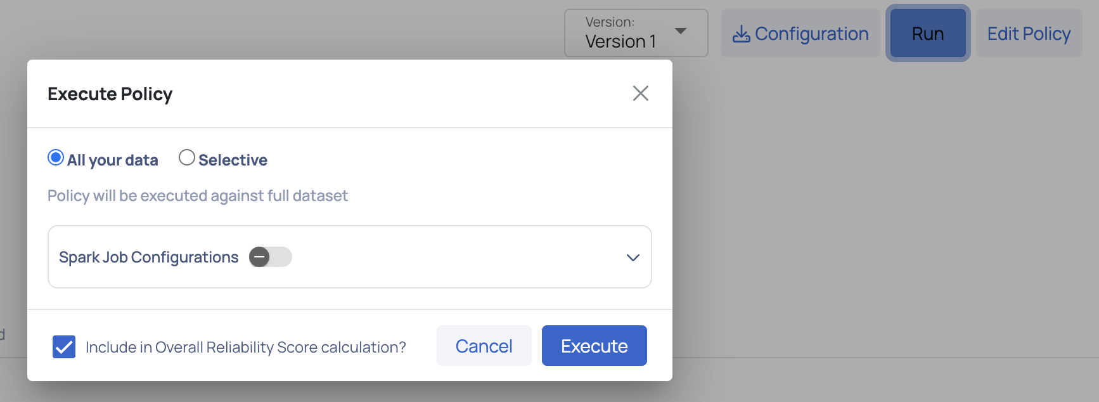Click the All your data label text
The height and width of the screenshot is (402, 1099).
click(113, 160)
